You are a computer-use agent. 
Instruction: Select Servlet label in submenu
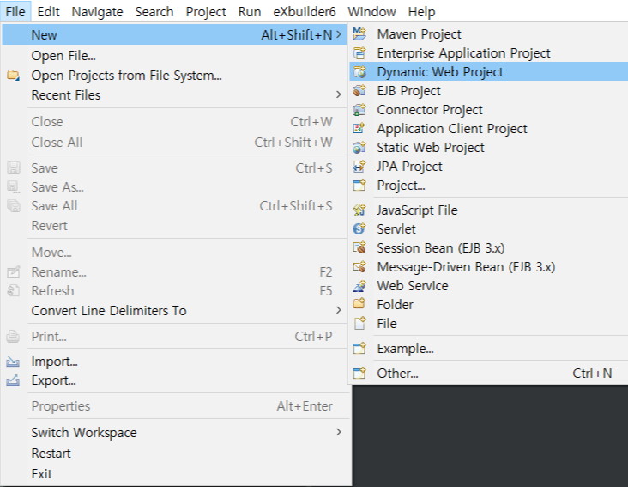(x=396, y=228)
